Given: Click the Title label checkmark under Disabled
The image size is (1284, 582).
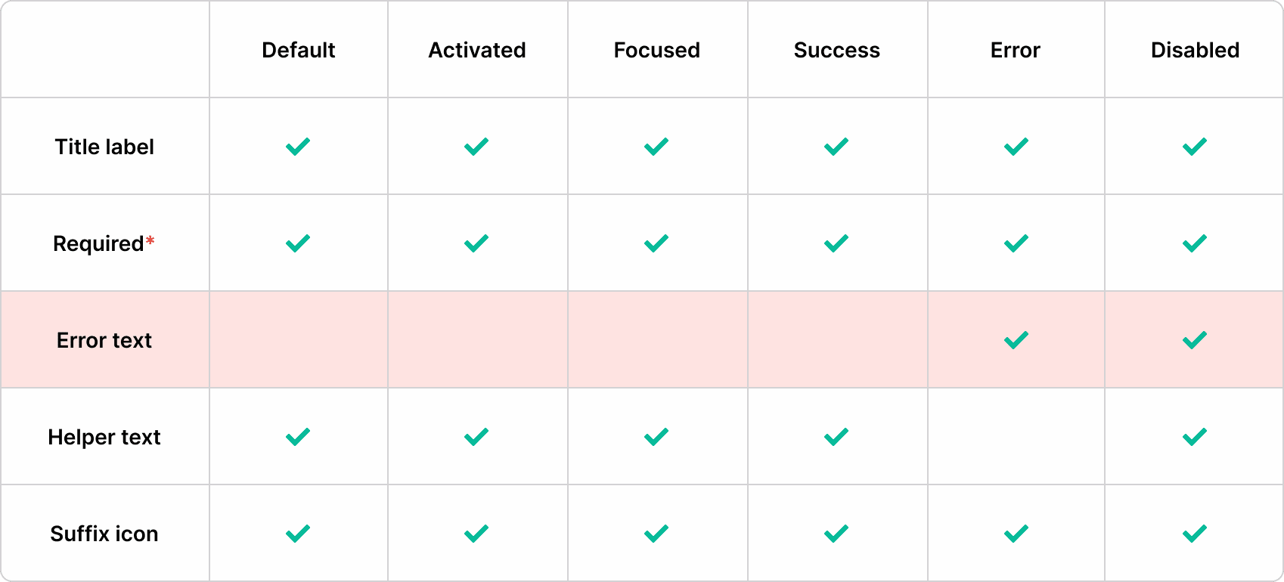Looking at the screenshot, I should tap(1195, 147).
